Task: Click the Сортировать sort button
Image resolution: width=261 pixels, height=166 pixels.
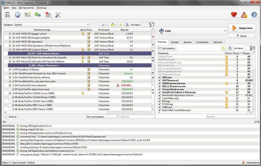Action: (x=167, y=48)
